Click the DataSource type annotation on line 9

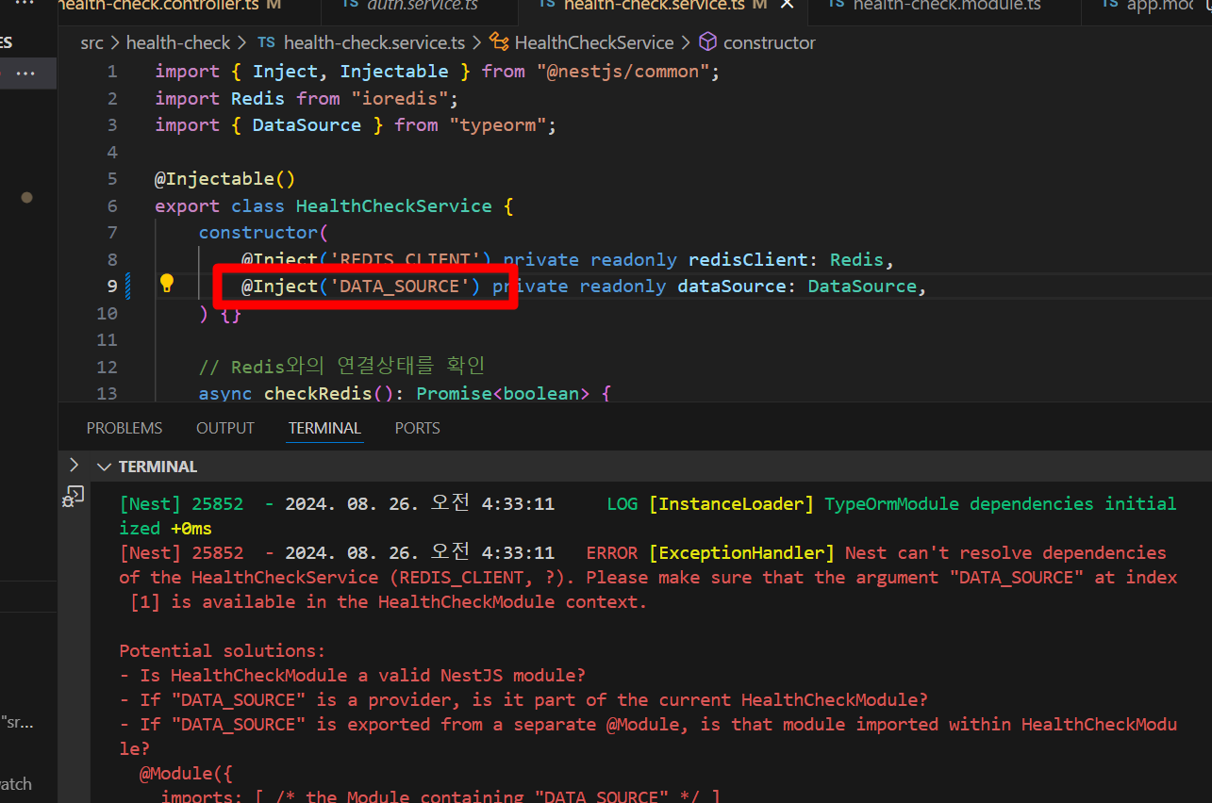click(x=862, y=287)
